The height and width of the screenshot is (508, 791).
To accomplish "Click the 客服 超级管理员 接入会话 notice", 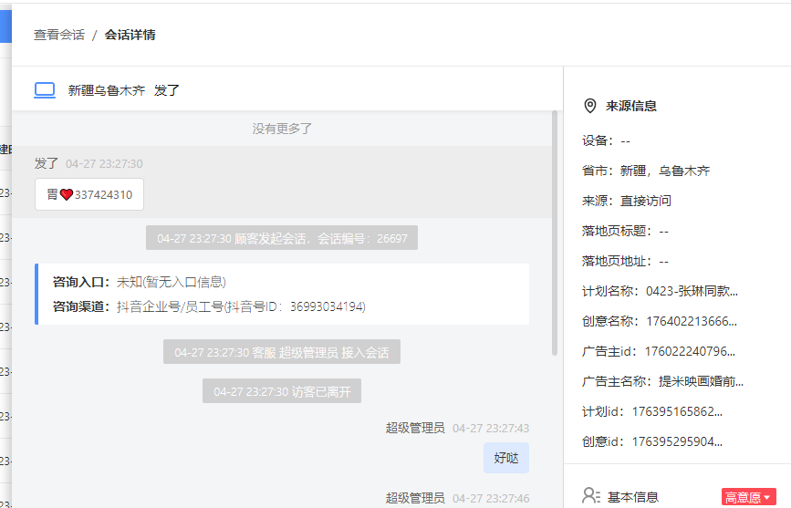I will tap(282, 352).
